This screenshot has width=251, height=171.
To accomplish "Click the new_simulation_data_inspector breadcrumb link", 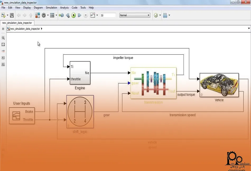I will point(25,29).
